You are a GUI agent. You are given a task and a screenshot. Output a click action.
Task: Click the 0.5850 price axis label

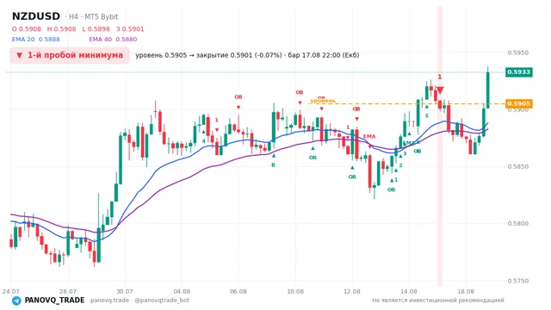click(518, 166)
